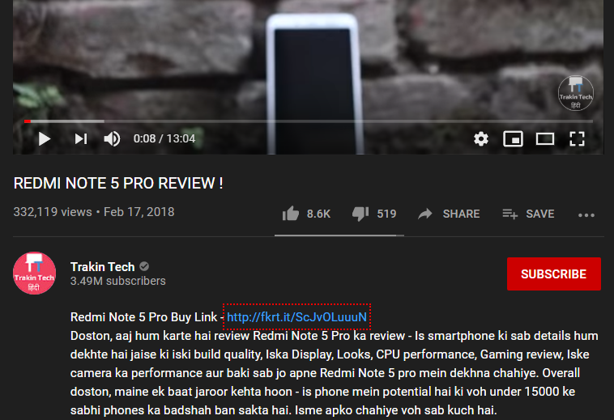
Task: Subscribe to Trakin Tech channel
Action: point(554,274)
